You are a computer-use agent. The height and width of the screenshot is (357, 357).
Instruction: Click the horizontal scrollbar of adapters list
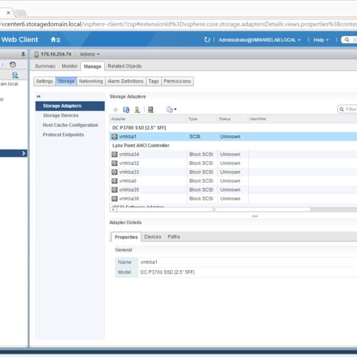pyautogui.click(x=214, y=209)
